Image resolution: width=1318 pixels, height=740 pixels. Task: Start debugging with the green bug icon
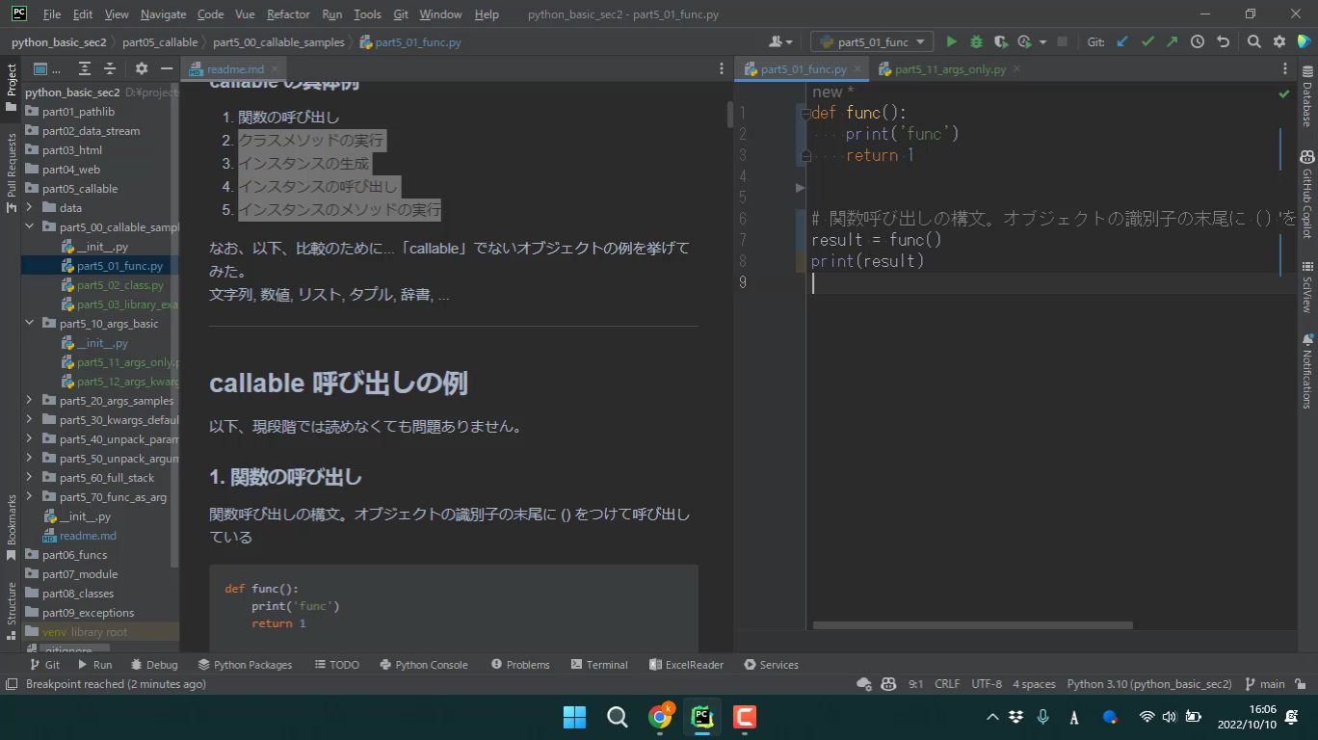tap(976, 41)
